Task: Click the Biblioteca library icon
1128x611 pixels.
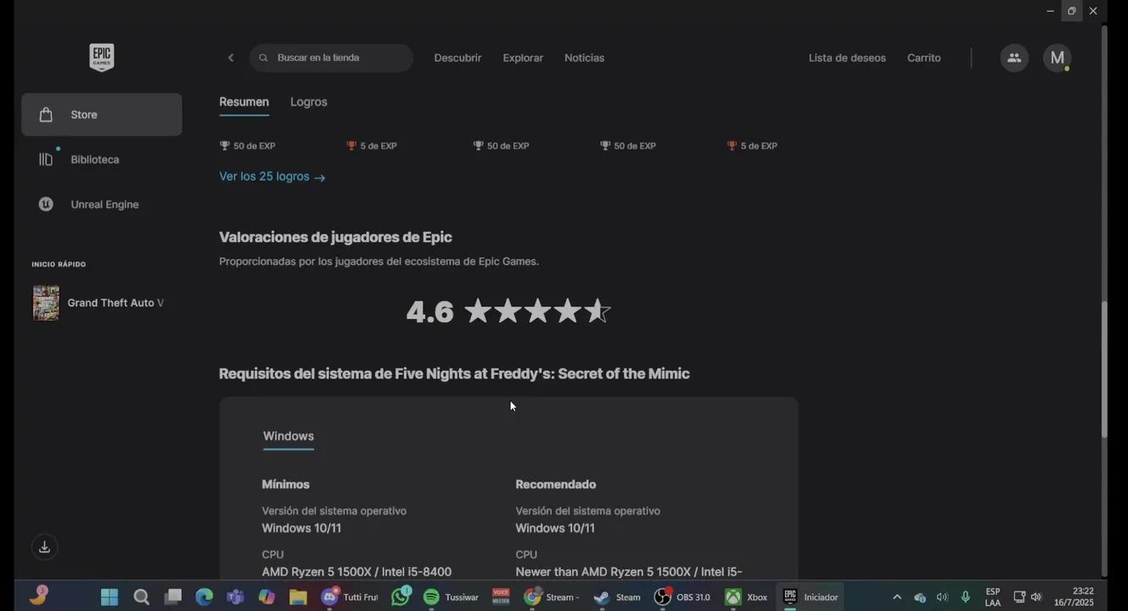Action: [46, 160]
